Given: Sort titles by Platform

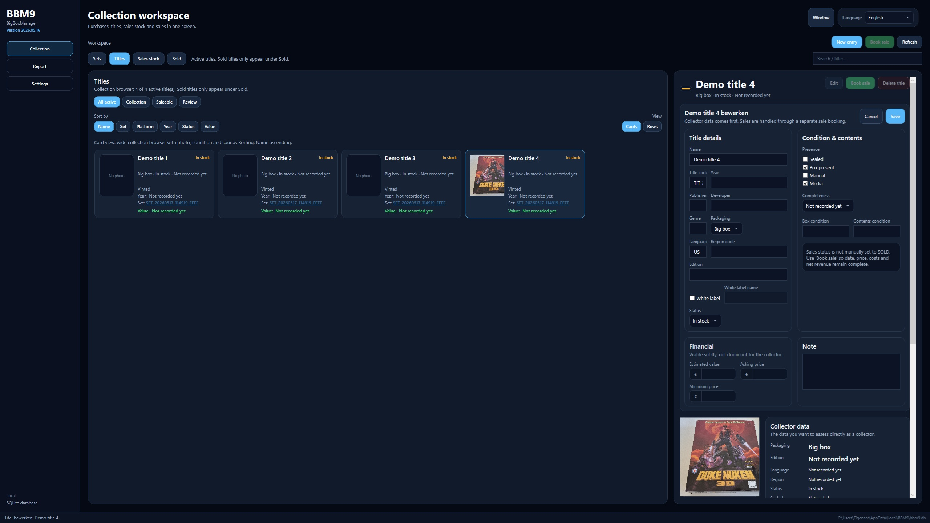Looking at the screenshot, I should [145, 127].
